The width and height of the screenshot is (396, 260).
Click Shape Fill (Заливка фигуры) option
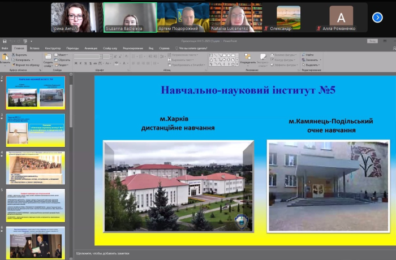pos(283,55)
